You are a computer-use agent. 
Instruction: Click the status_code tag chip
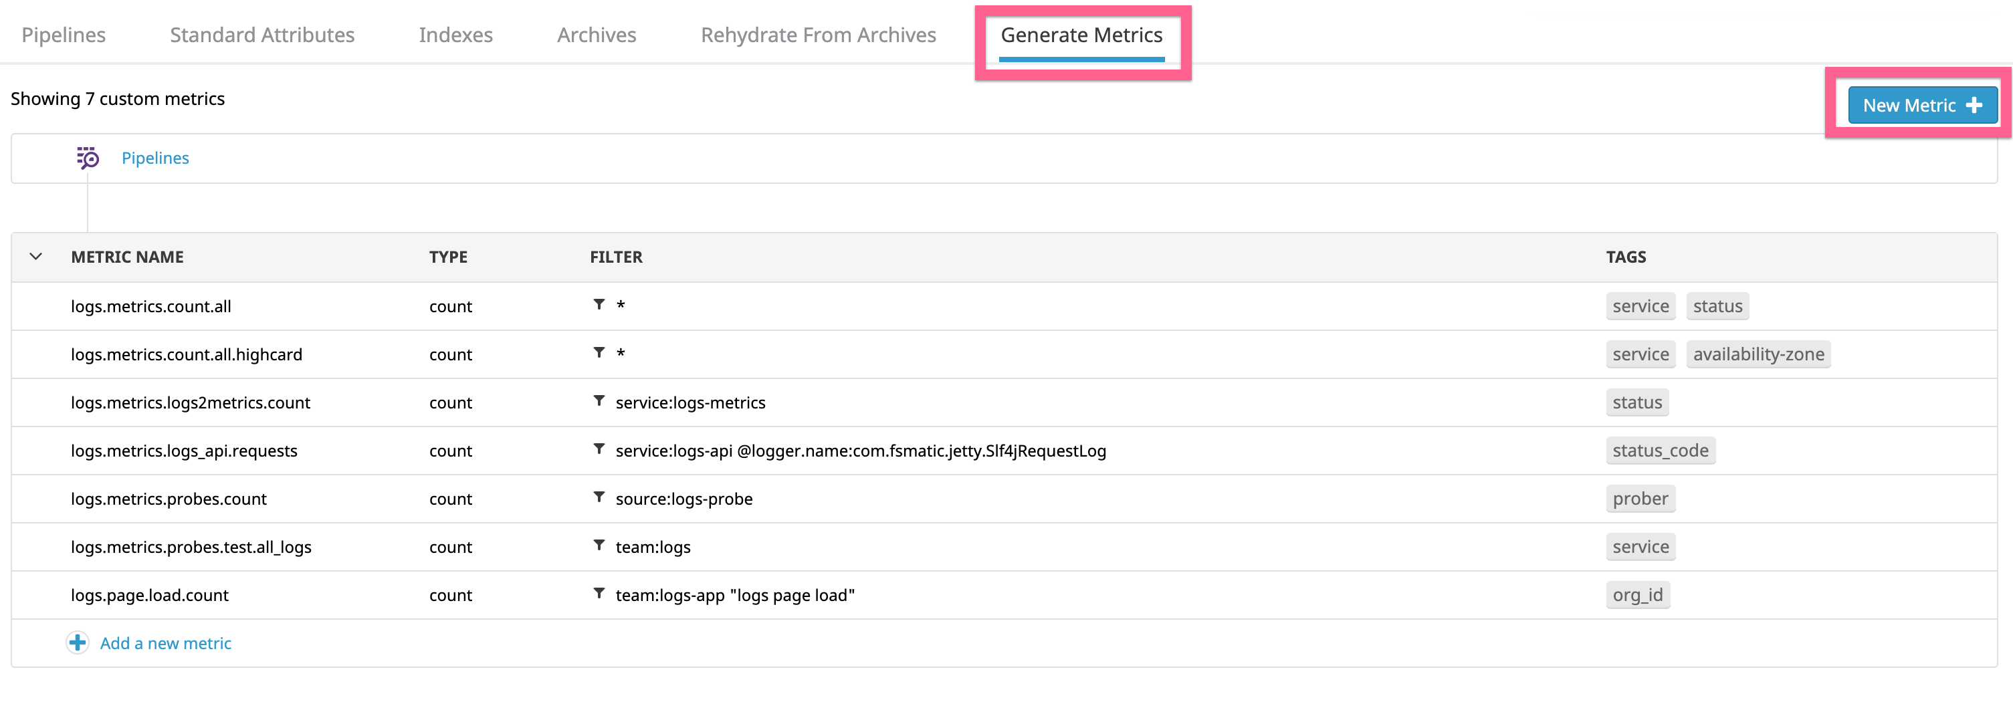pyautogui.click(x=1661, y=451)
